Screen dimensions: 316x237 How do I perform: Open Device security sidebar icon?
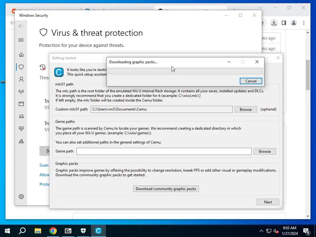(x=21, y=116)
